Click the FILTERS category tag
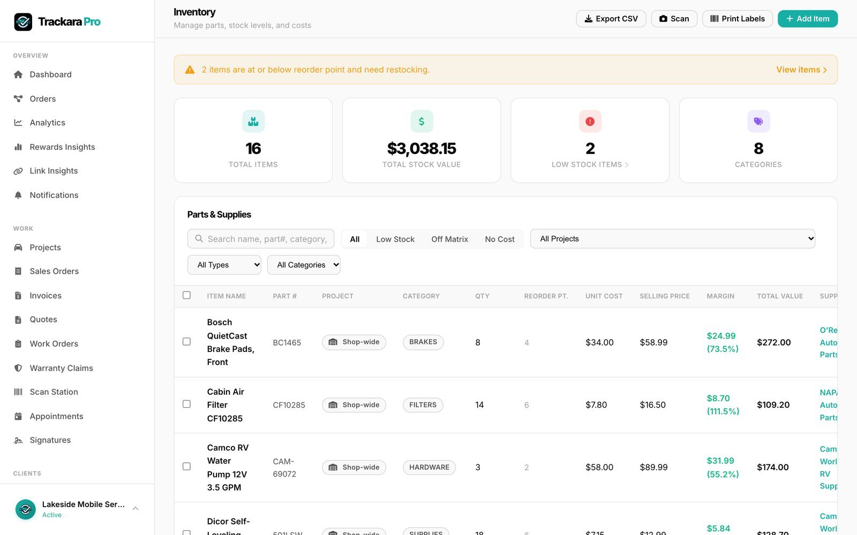The height and width of the screenshot is (535, 857). coord(423,405)
